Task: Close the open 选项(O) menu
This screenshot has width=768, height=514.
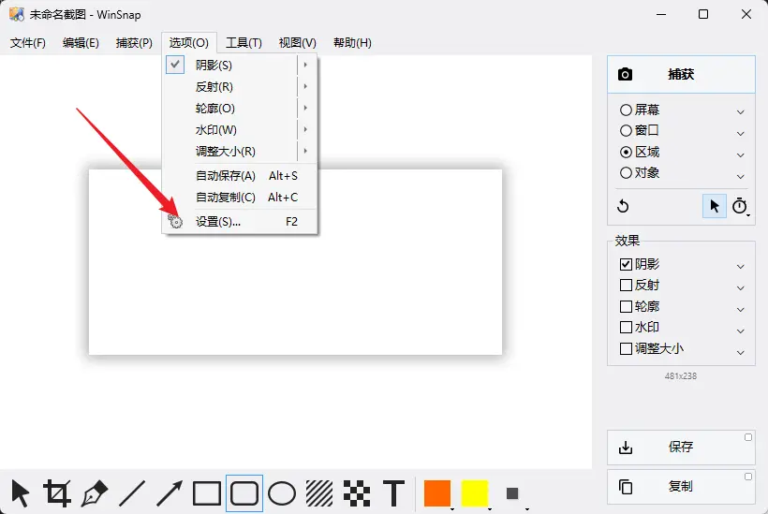Action: click(189, 43)
